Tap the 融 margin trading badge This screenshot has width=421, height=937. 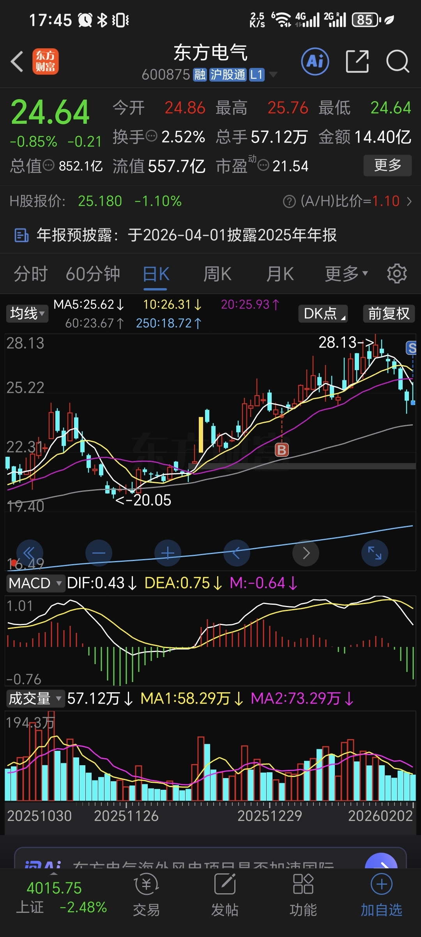(200, 74)
